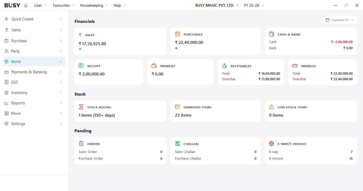Click the green up arrow under Sales amount
The width and height of the screenshot is (363, 191).
[80, 49]
